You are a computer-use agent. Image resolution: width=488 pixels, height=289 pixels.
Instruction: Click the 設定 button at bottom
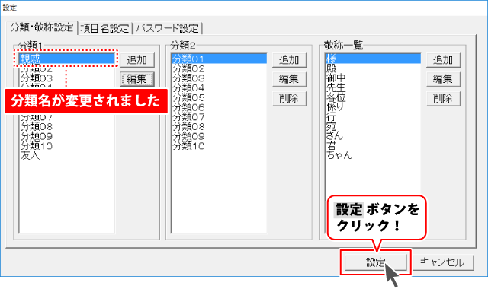(x=376, y=262)
